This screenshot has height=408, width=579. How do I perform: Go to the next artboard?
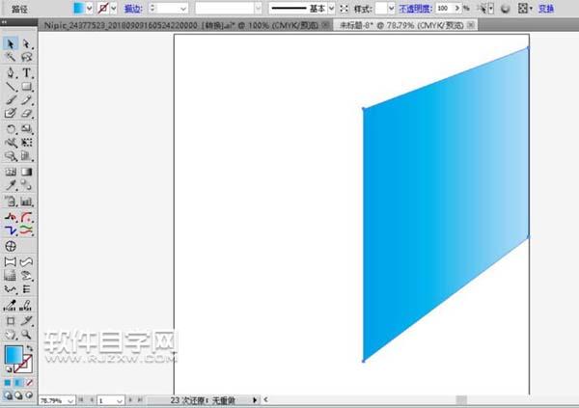point(130,400)
